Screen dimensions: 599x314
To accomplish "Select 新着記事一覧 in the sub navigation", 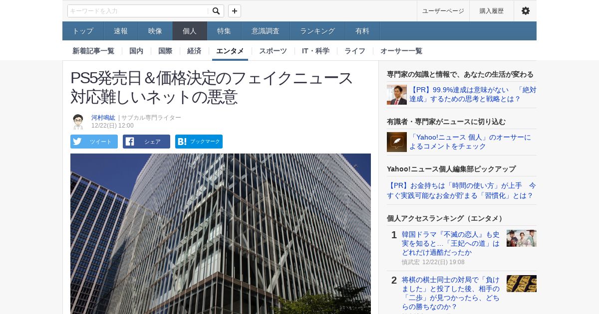I will pos(93,51).
